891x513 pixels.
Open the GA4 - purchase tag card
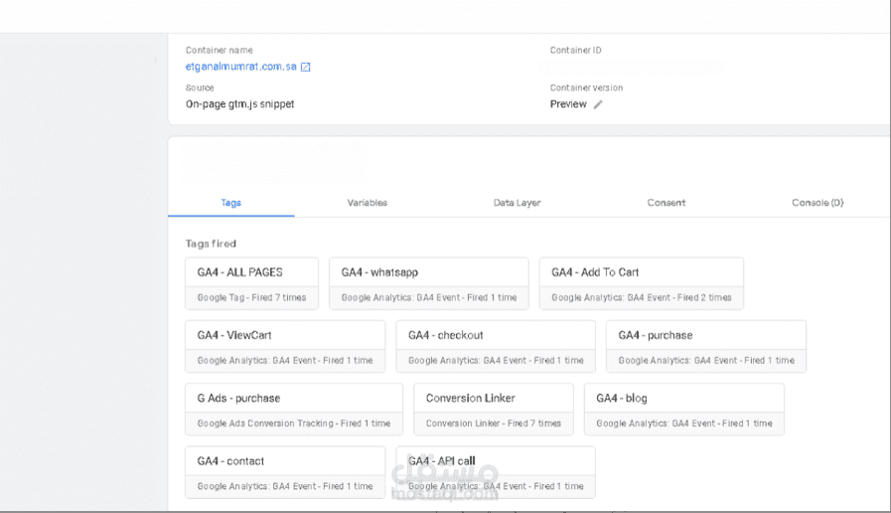pyautogui.click(x=705, y=346)
